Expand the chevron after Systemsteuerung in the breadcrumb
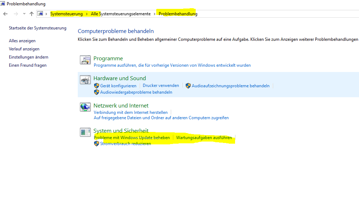Image resolution: width=359 pixels, height=221 pixels. (87, 14)
